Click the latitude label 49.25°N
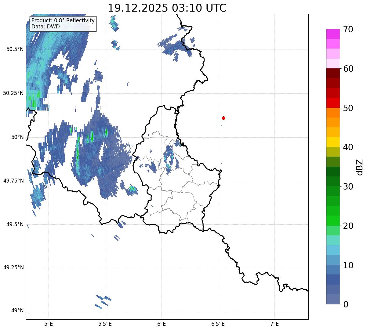 pyautogui.click(x=13, y=267)
